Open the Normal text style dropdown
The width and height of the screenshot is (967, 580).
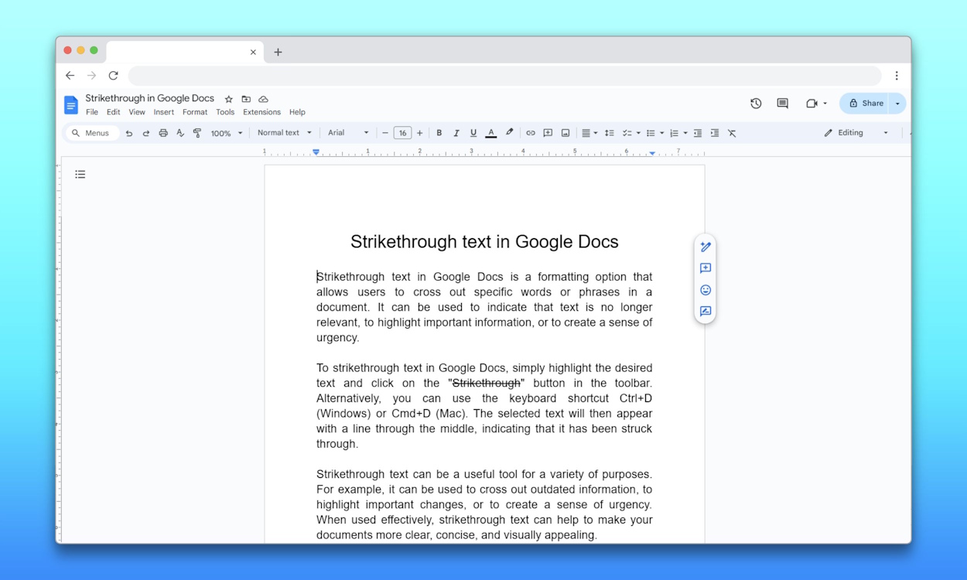click(x=284, y=132)
